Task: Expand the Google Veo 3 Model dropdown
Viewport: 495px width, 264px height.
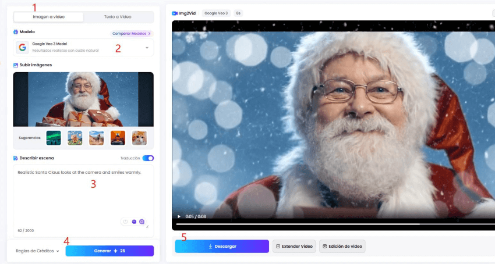Action: [x=83, y=48]
